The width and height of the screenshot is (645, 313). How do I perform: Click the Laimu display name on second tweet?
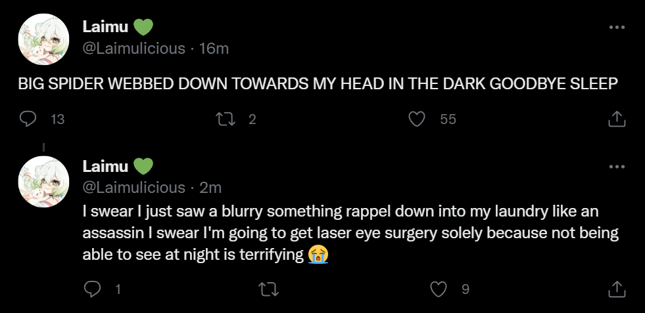coord(106,166)
